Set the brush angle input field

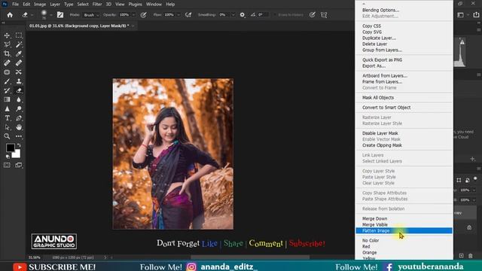tap(263, 15)
